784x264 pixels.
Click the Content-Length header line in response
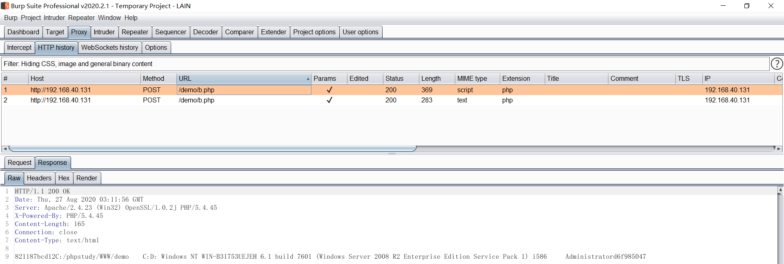tap(50, 224)
